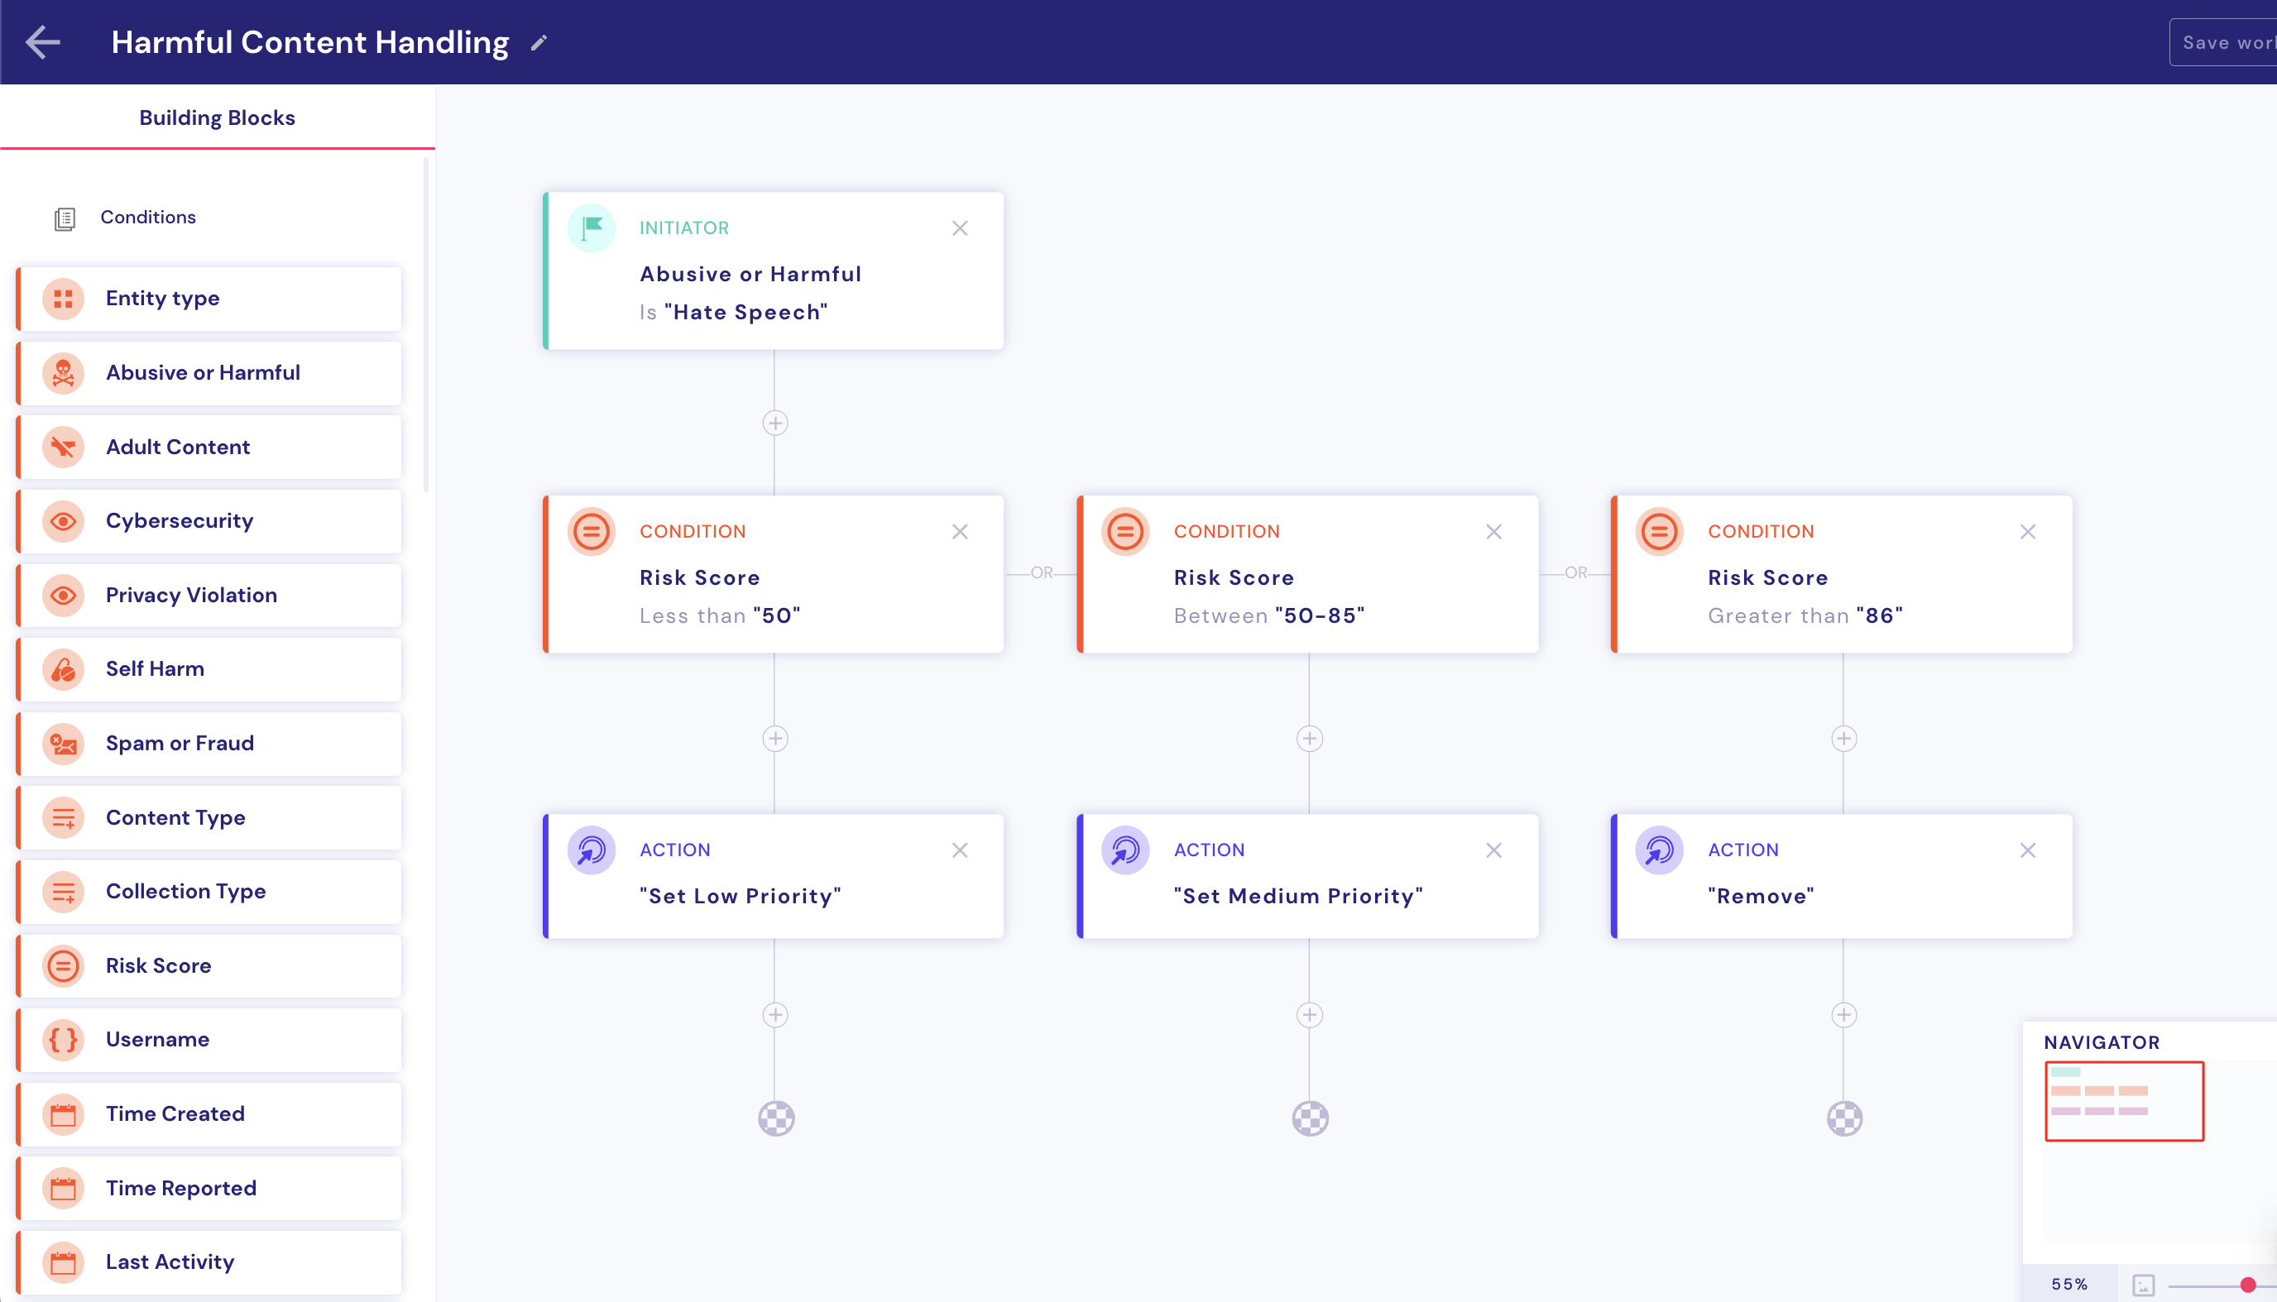Select the Self Harm block icon
The image size is (2277, 1302).
coord(62,669)
